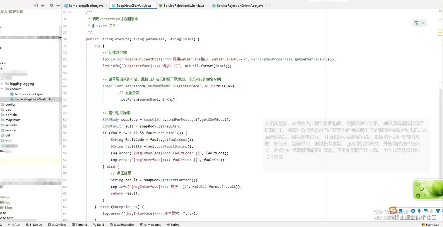Switch to SampleApplication.java tab

tap(86, 6)
